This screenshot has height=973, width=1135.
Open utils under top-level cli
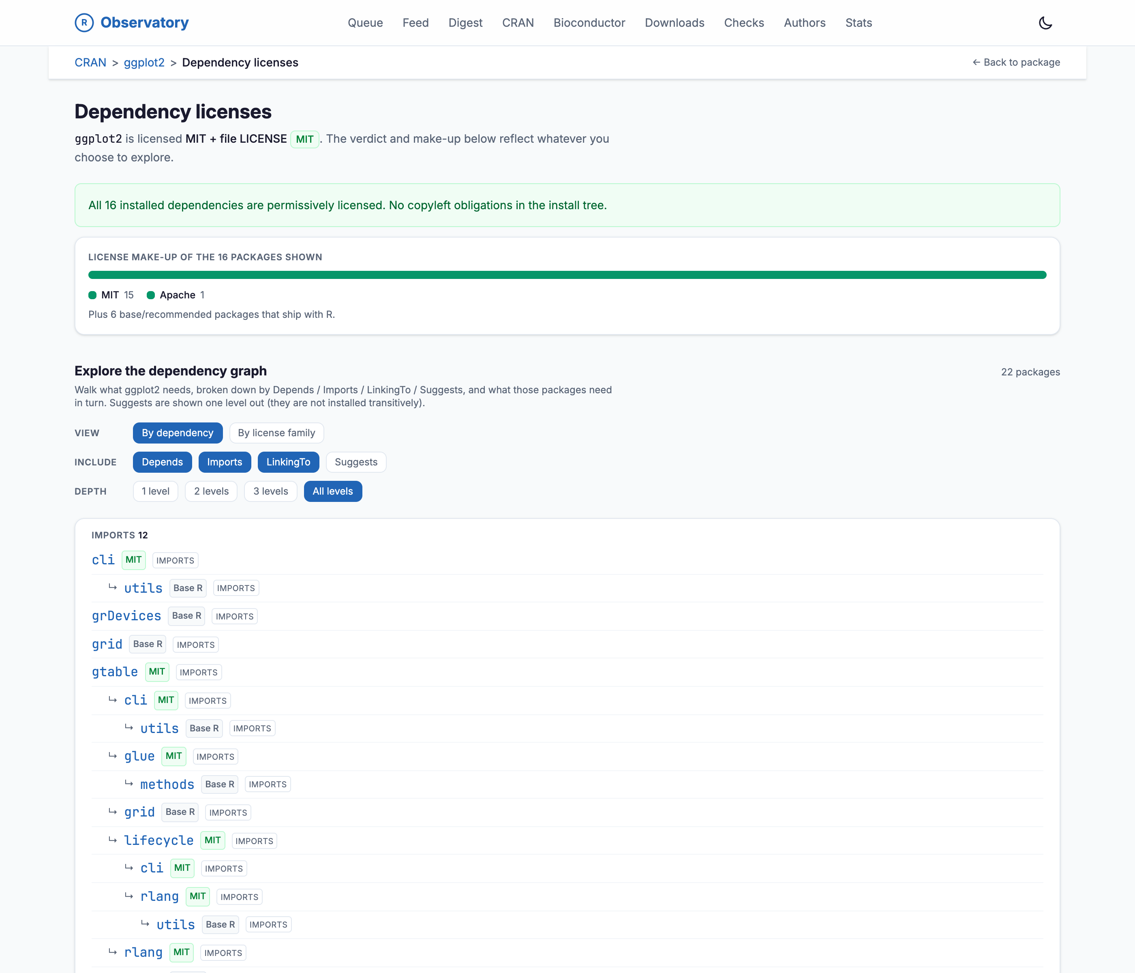(x=143, y=588)
